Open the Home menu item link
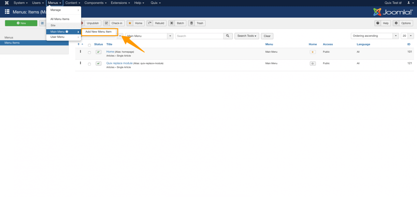Screen dimensions: 417x197 [110, 51]
